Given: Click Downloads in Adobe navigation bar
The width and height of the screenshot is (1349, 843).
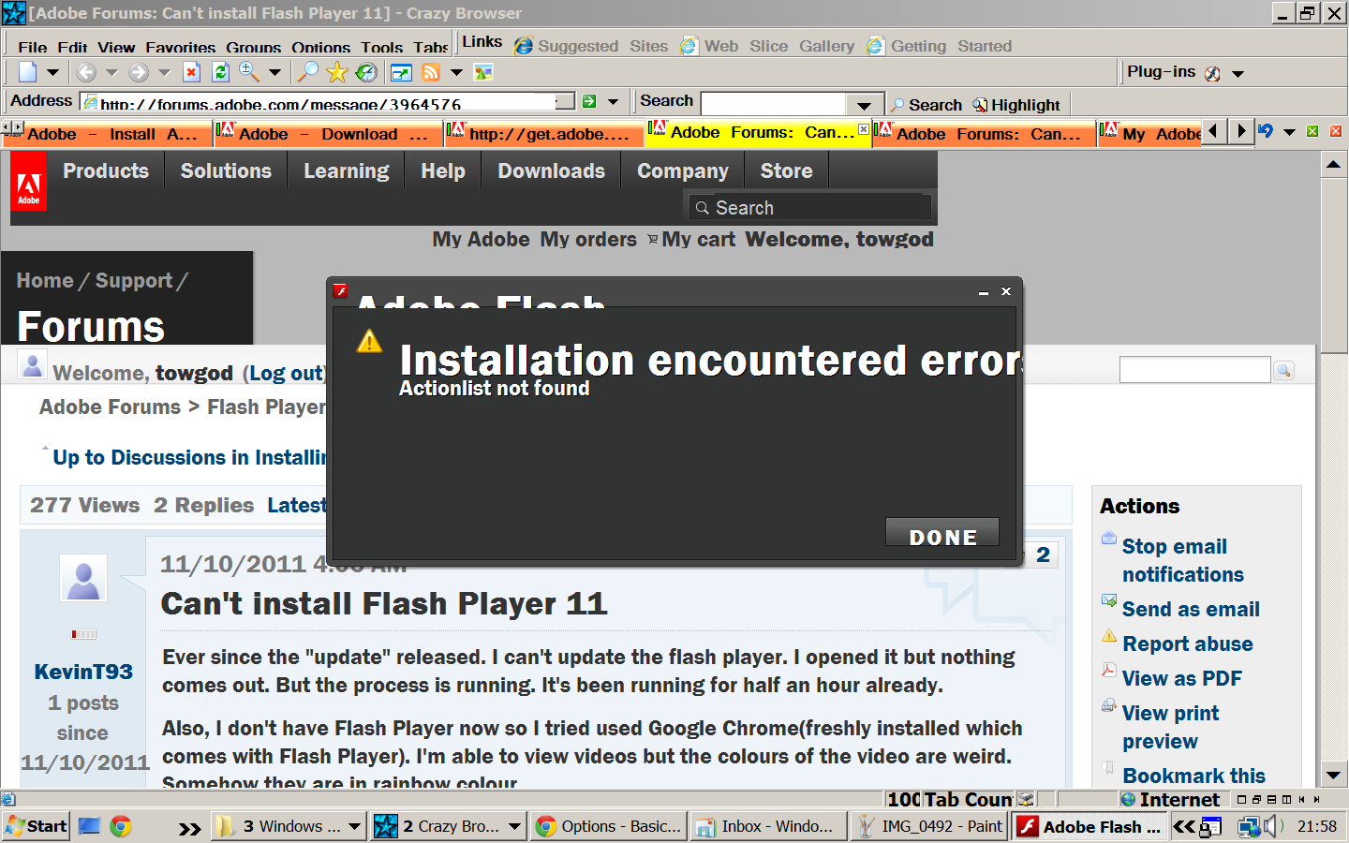Looking at the screenshot, I should coord(551,170).
